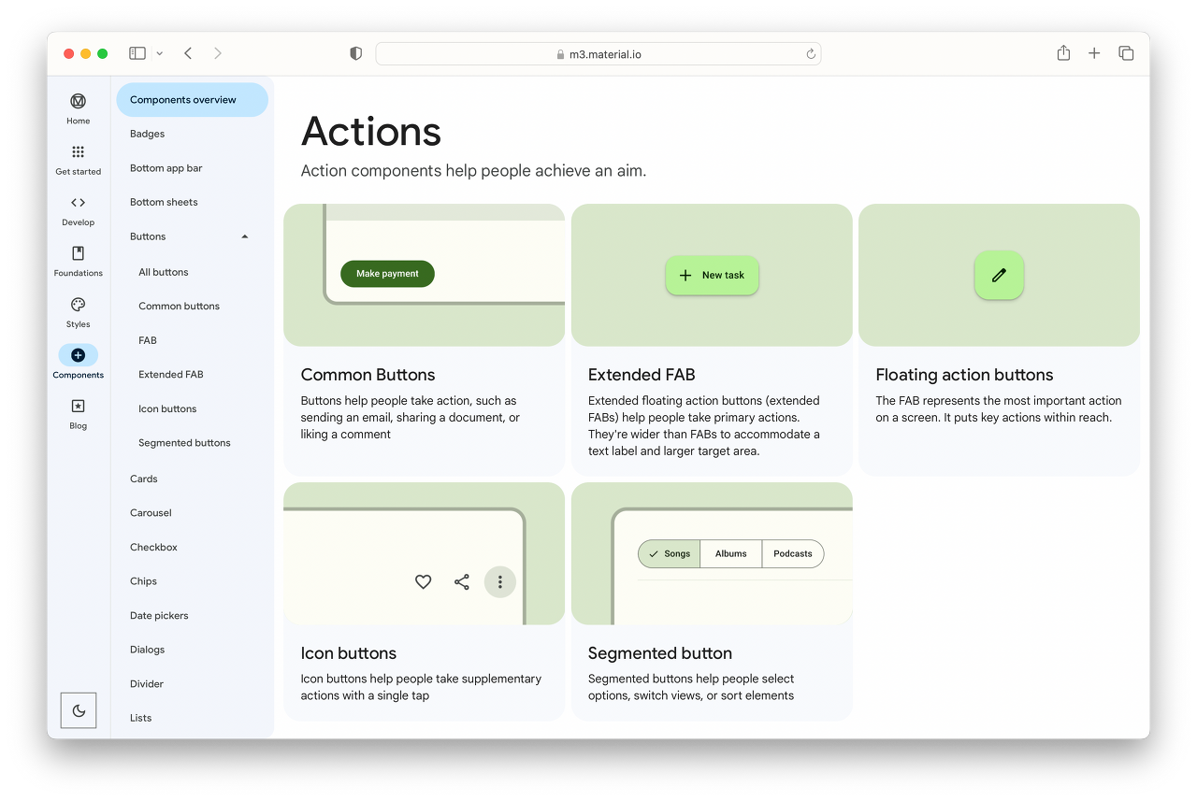
Task: Open the Styles palette icon
Action: [x=79, y=304]
